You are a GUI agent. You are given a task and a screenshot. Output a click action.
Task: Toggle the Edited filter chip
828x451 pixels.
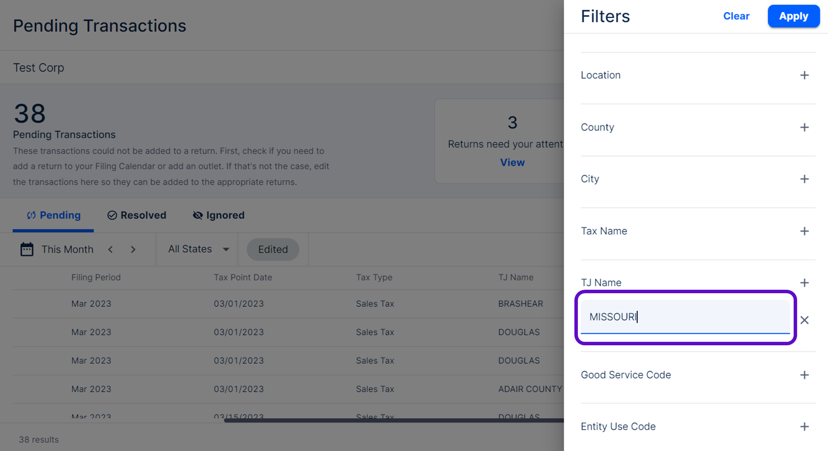[273, 249]
